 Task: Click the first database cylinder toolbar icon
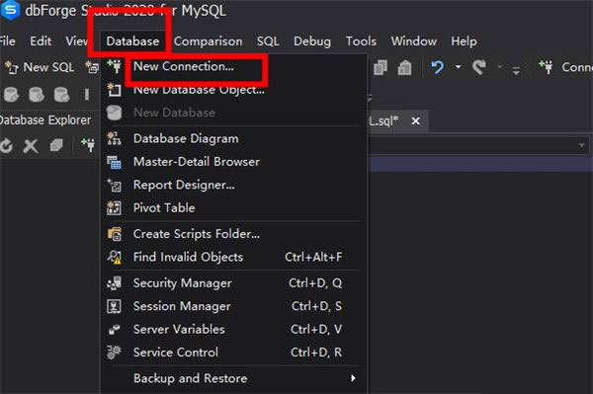tap(11, 95)
